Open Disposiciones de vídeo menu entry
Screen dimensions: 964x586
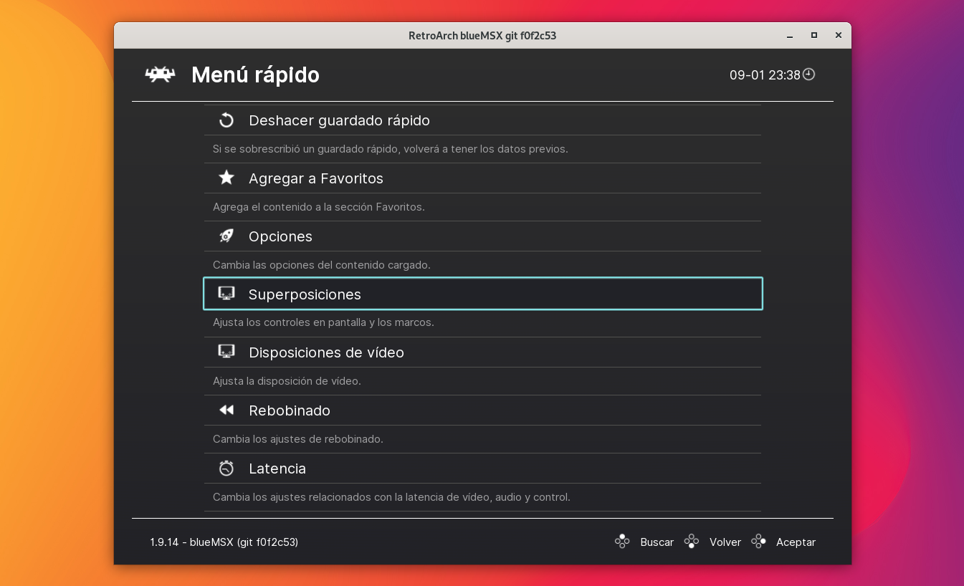482,352
